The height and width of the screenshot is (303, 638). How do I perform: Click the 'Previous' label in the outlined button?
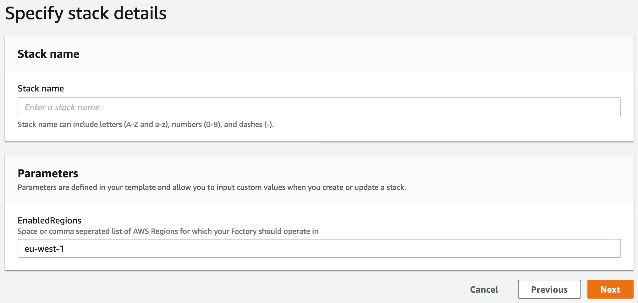pyautogui.click(x=549, y=289)
